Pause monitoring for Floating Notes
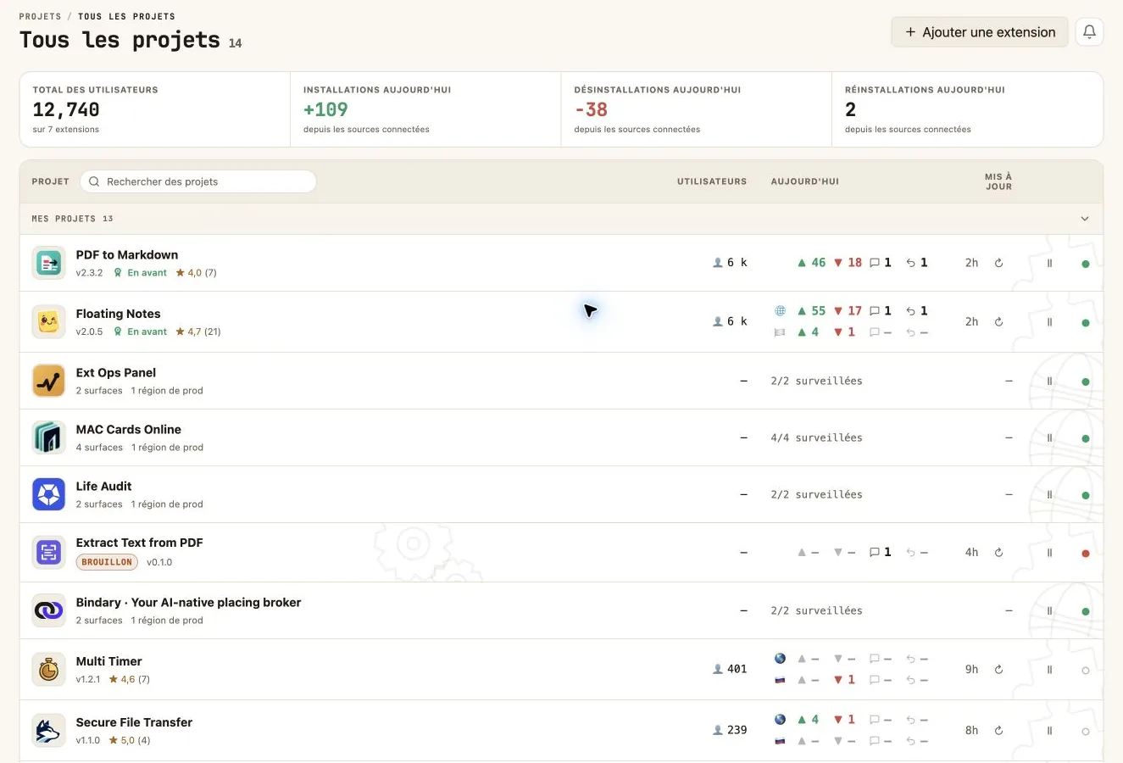 (1049, 322)
